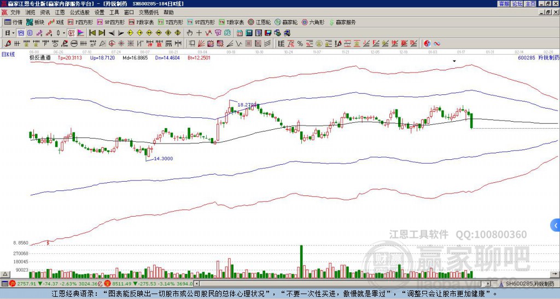Open the 六角形 hexagon tool
The image size is (560, 299).
pyautogui.click(x=313, y=22)
